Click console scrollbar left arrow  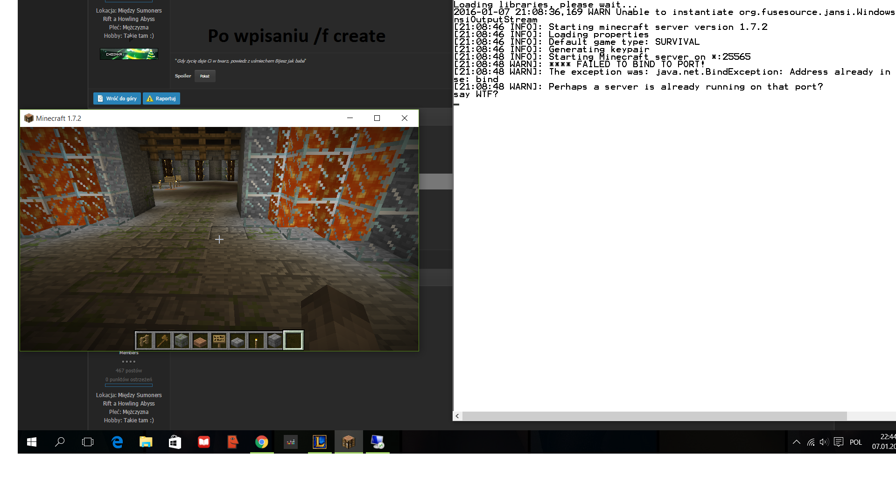[x=457, y=416]
